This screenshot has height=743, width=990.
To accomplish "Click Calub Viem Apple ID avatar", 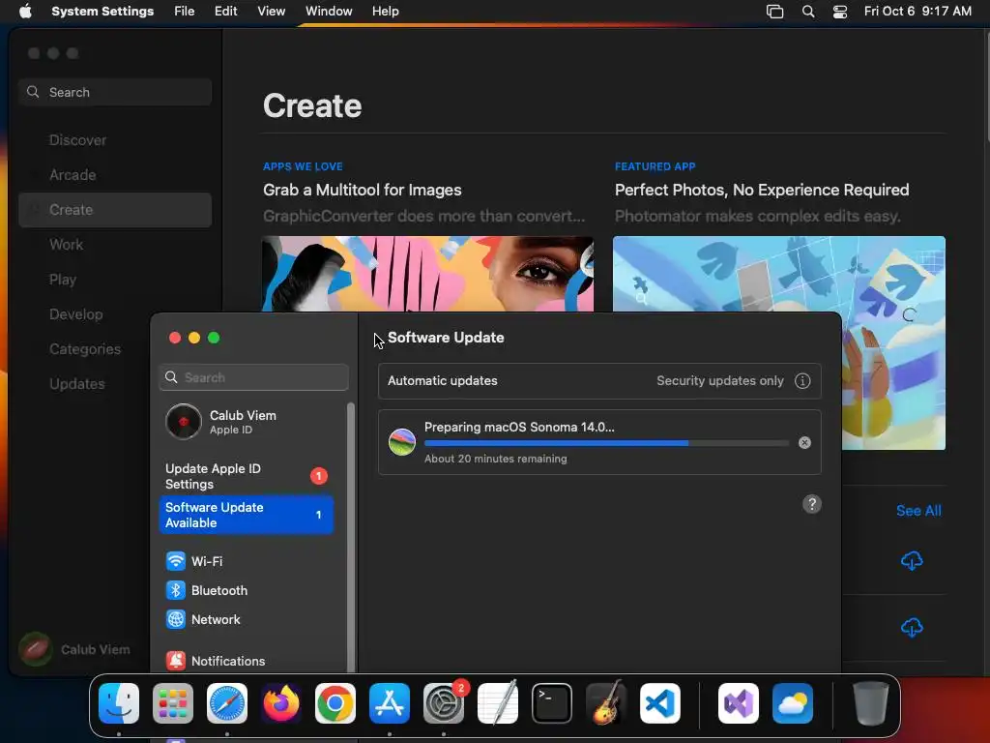I will tap(183, 422).
